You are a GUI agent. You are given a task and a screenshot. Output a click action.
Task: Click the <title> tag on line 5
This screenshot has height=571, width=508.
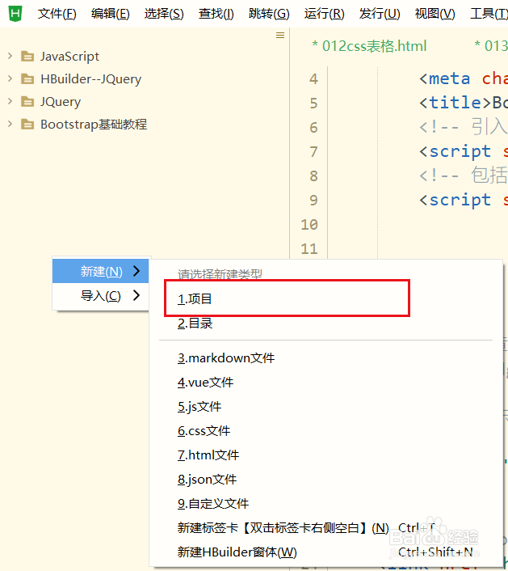pyautogui.click(x=456, y=103)
